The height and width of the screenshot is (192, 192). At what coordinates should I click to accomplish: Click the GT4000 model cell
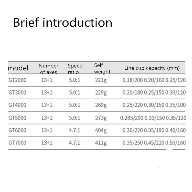coord(17,105)
